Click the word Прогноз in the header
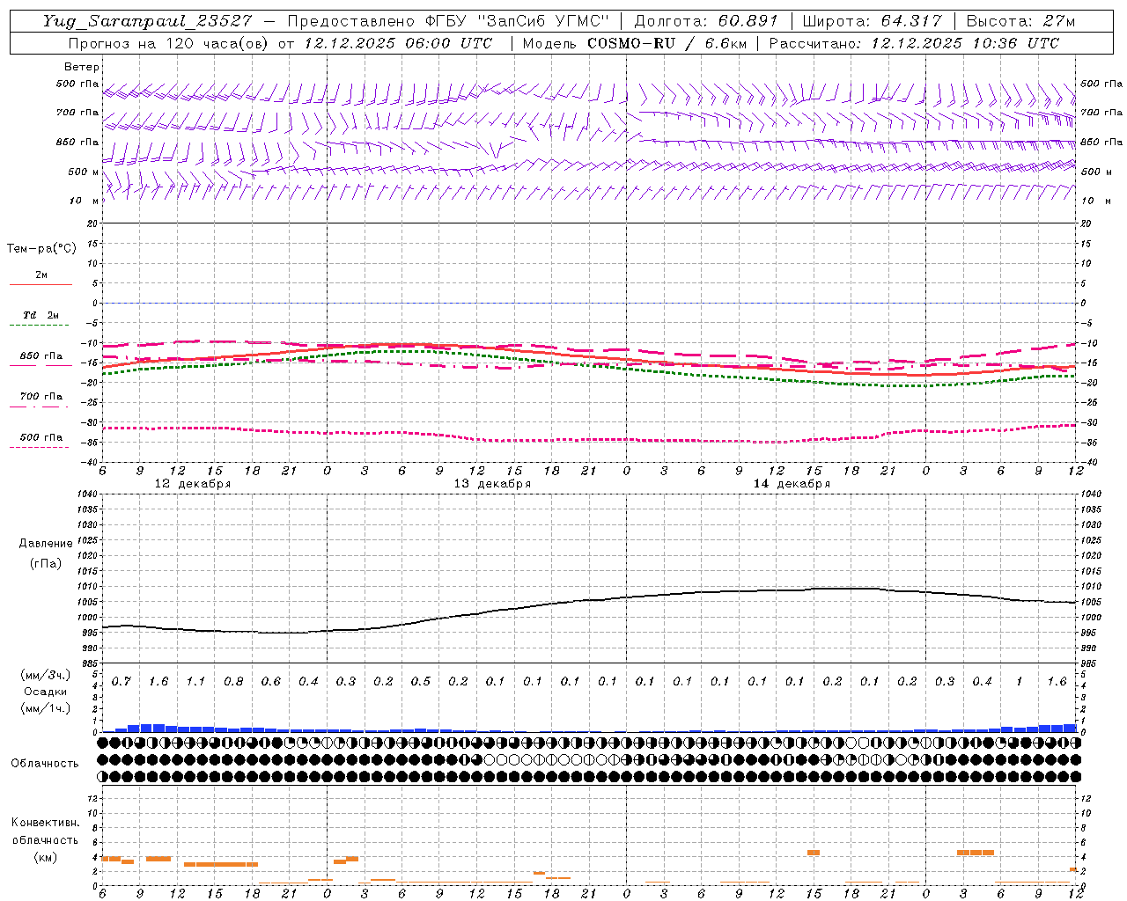The image size is (1127, 901). (x=100, y=43)
